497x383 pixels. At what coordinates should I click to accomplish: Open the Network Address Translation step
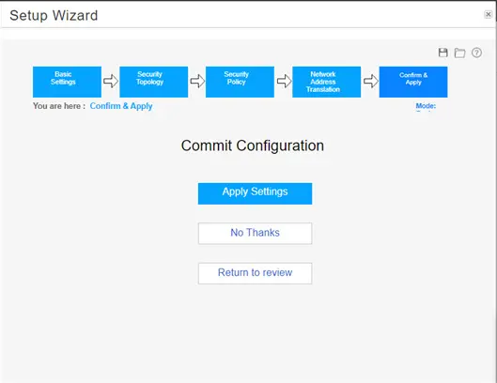tap(326, 82)
